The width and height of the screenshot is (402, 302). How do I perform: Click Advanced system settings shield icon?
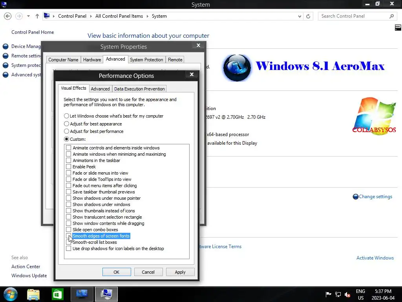pyautogui.click(x=5, y=75)
